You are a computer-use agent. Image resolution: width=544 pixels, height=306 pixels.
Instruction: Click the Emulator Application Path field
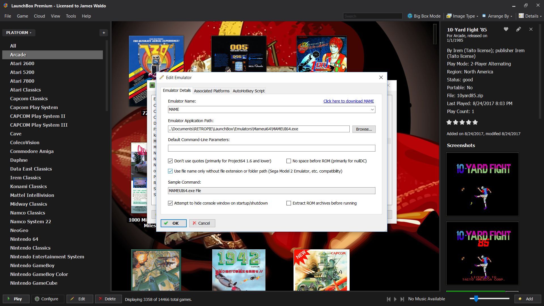pos(259,129)
